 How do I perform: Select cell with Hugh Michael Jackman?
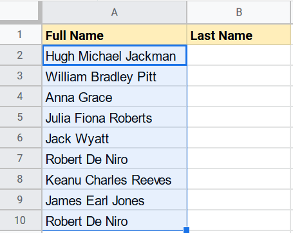click(115, 55)
